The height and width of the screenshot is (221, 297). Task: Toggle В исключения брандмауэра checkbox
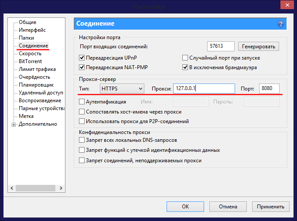(x=185, y=67)
